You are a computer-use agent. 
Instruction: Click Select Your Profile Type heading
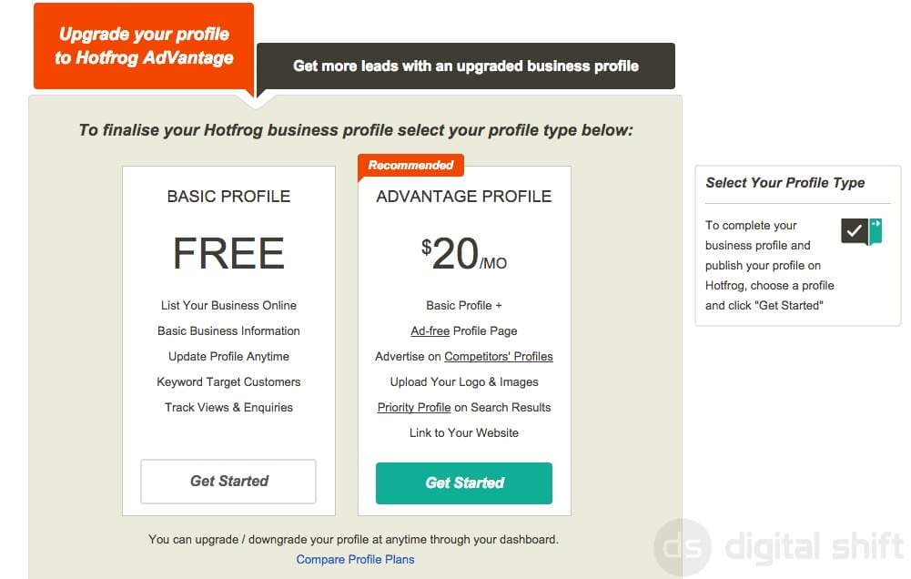coord(784,183)
